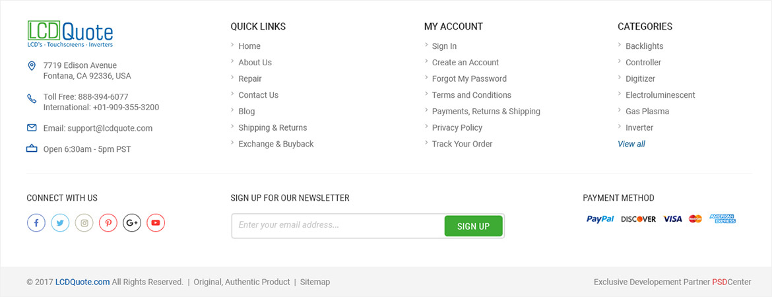This screenshot has height=297, width=772.
Task: Click the American Express payment logo
Action: tap(723, 218)
